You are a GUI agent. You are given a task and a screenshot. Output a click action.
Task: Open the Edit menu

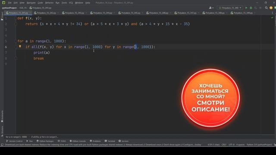pyautogui.click(x=16, y=3)
